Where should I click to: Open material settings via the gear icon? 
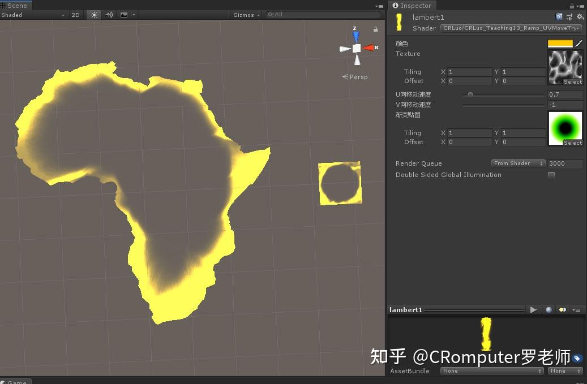click(580, 17)
